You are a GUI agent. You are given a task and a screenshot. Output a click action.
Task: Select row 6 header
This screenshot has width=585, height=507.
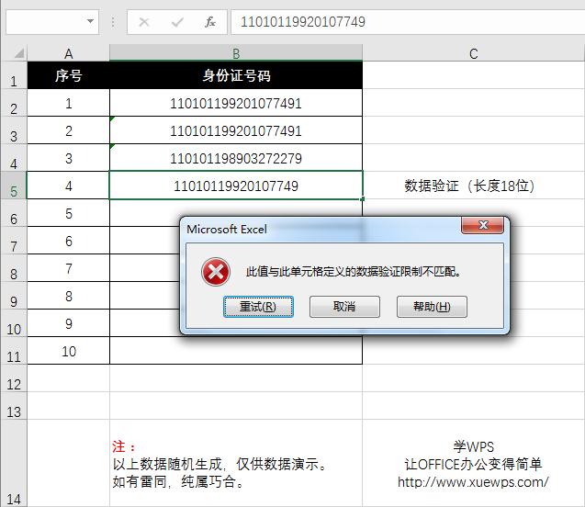click(x=14, y=213)
